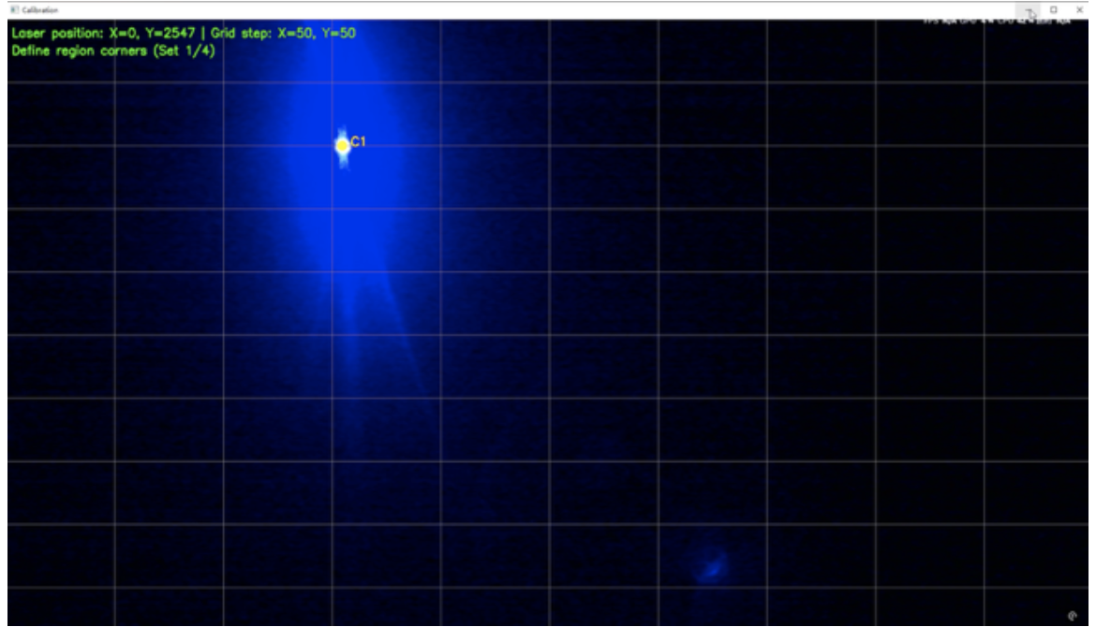Maximize the Calibration window
1096x627 pixels.
(1054, 9)
